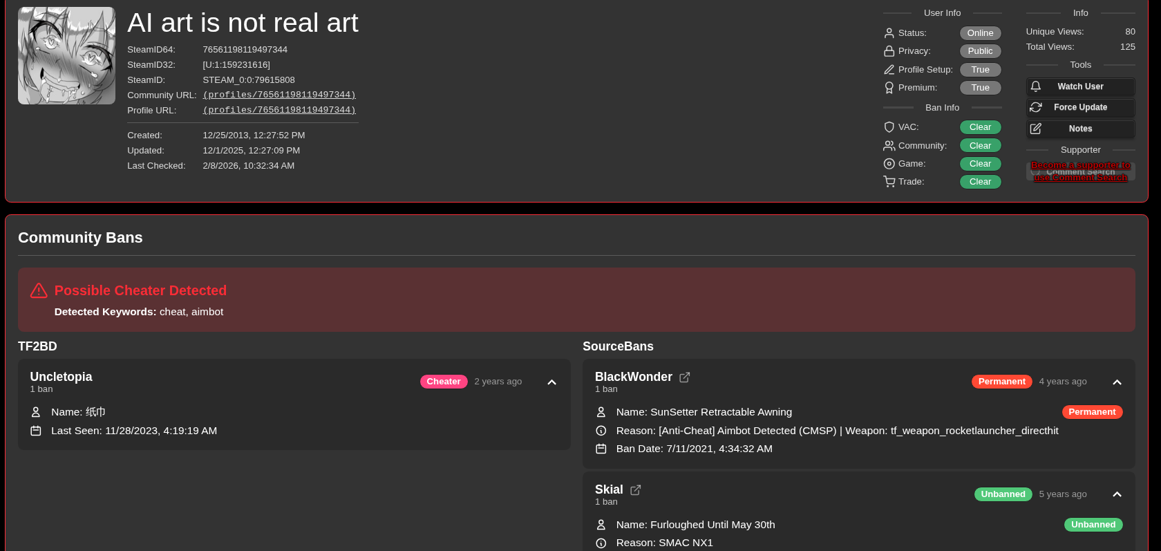Click the pink Cheater badge
Viewport: 1161px width, 551px height.
click(443, 382)
